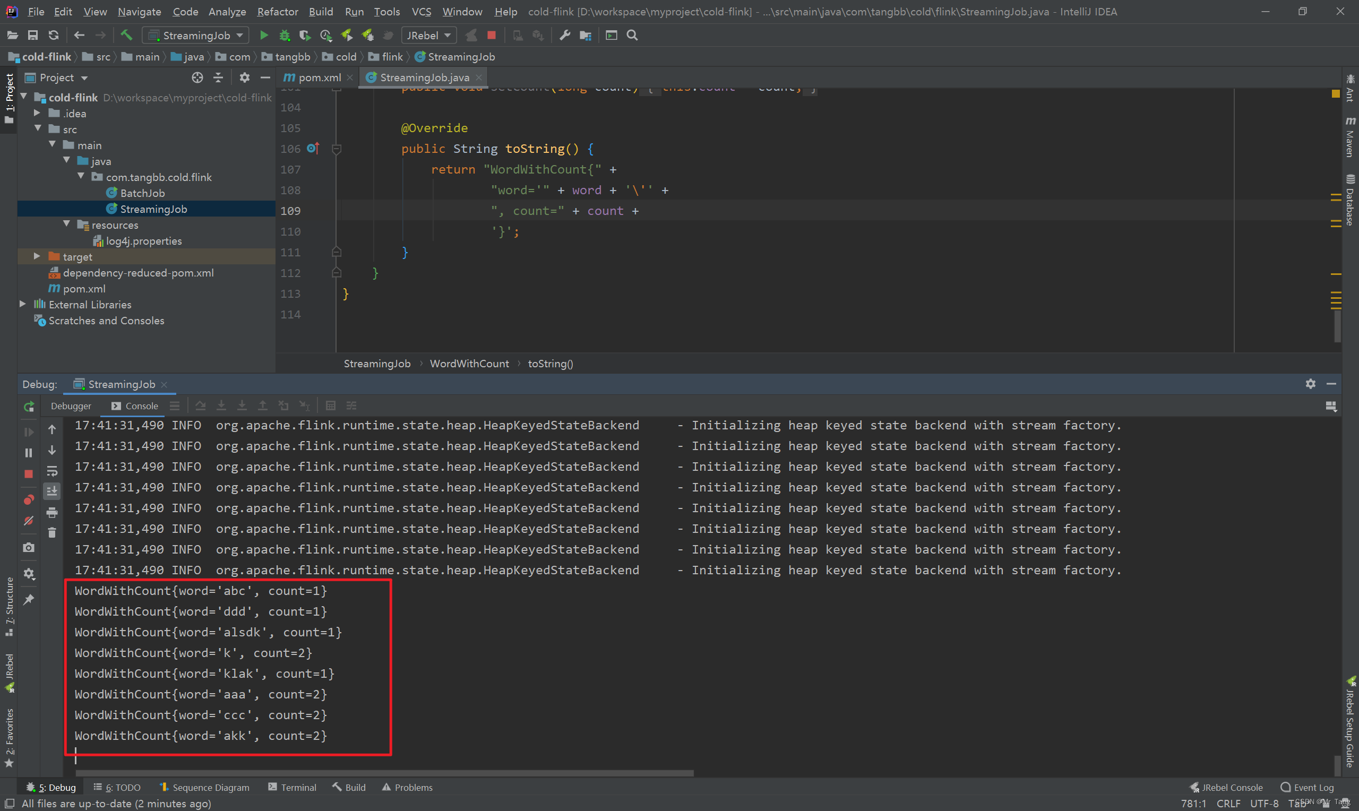Pause the program in the debug panel
Screen dimensions: 1359x811
click(x=29, y=453)
